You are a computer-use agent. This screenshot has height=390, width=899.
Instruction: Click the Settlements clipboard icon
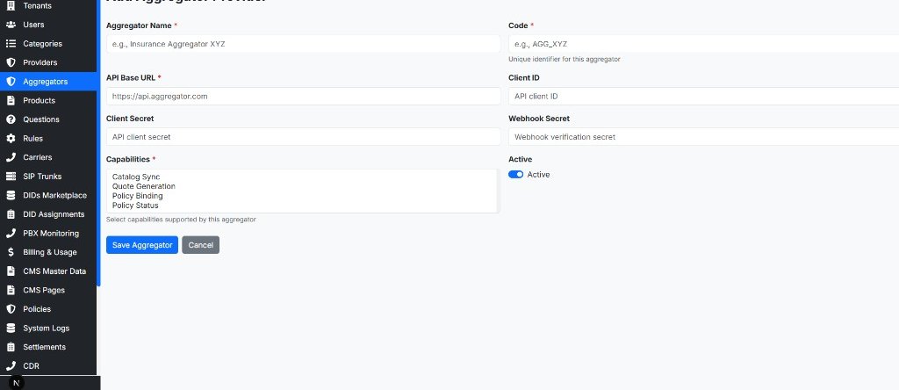pyautogui.click(x=11, y=347)
